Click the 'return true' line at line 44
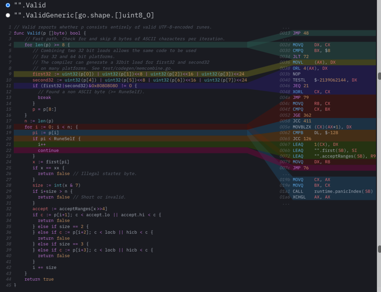Screen dimensions: 381x292 pyautogui.click(x=39, y=279)
